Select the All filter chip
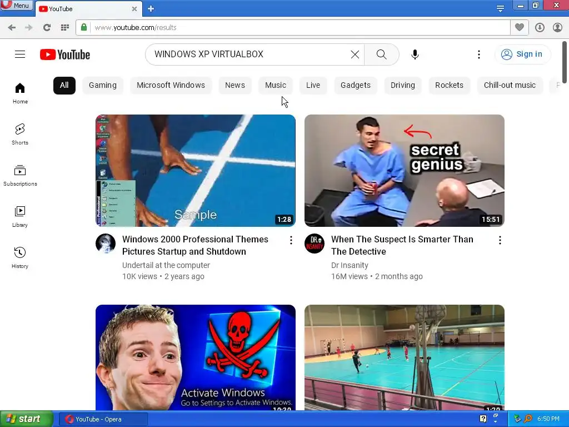 coord(64,85)
